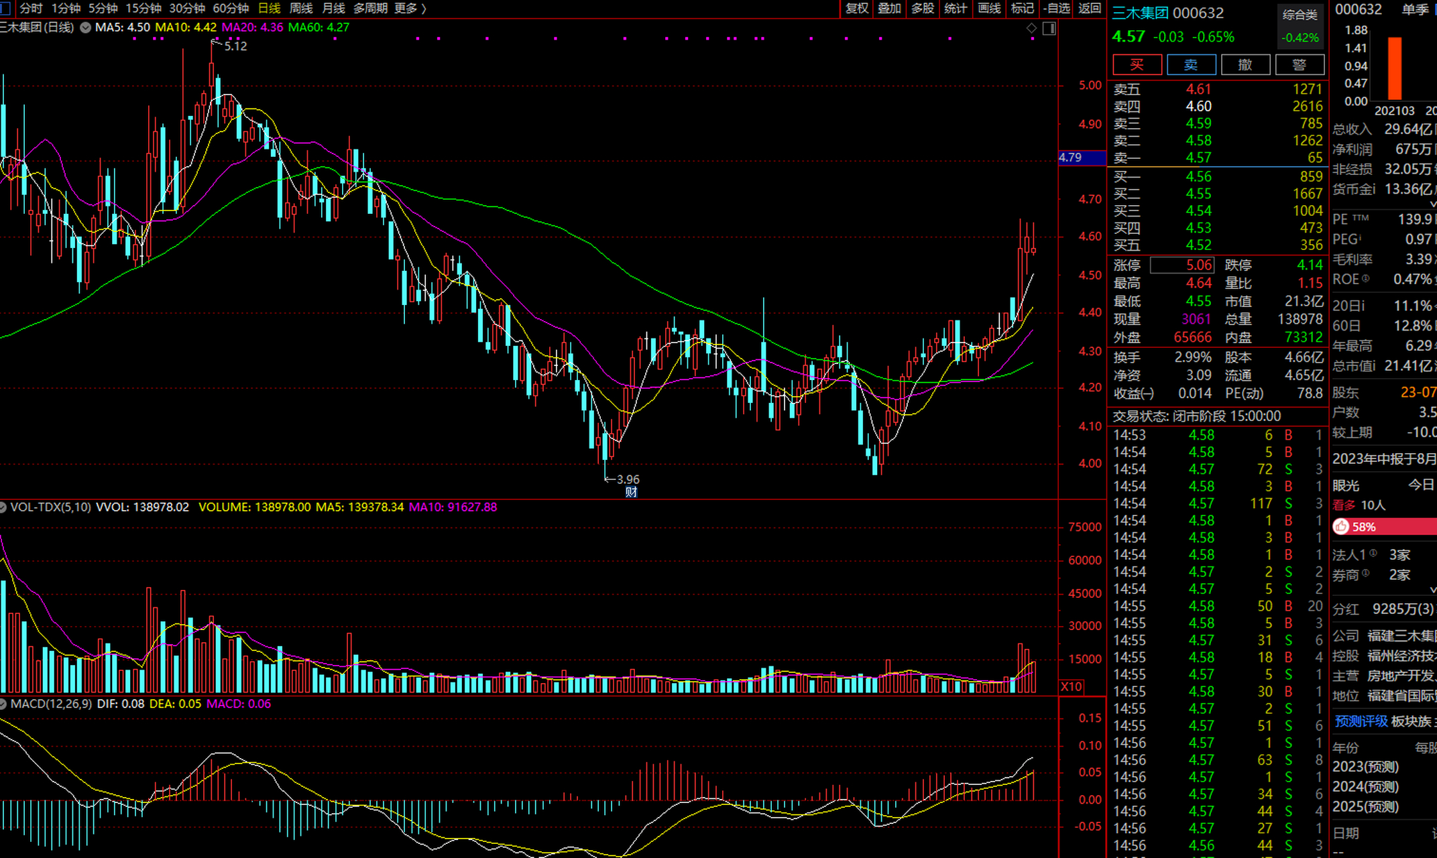Click the diamond icon above the chart
This screenshot has width=1437, height=858.
click(x=1031, y=28)
